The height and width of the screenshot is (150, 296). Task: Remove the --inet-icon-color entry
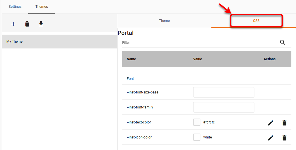(x=284, y=138)
